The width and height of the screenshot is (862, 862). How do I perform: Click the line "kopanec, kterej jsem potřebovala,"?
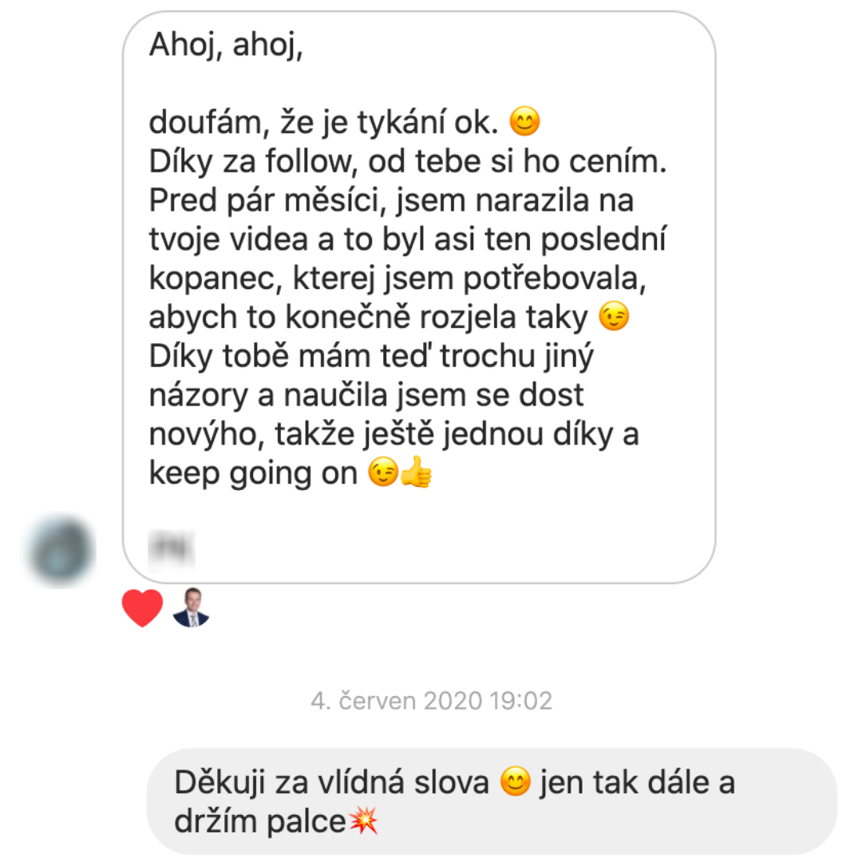tap(397, 279)
